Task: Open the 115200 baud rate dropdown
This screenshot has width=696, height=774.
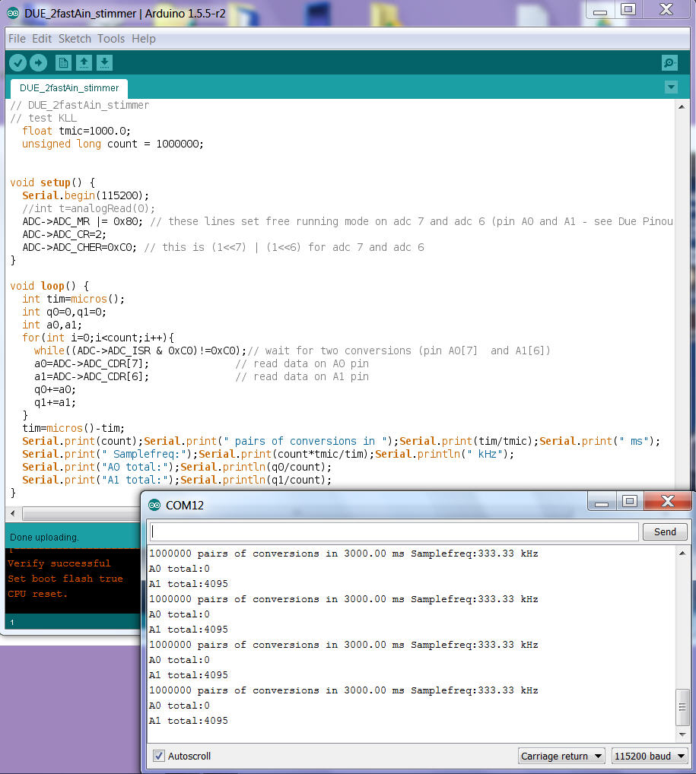Action: tap(650, 755)
